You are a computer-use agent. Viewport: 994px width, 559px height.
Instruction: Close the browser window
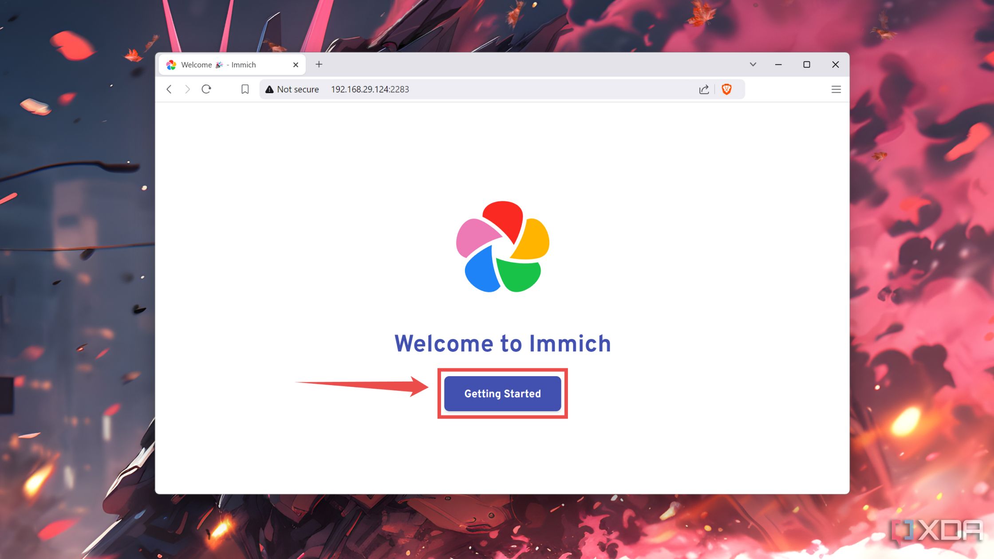coord(835,64)
